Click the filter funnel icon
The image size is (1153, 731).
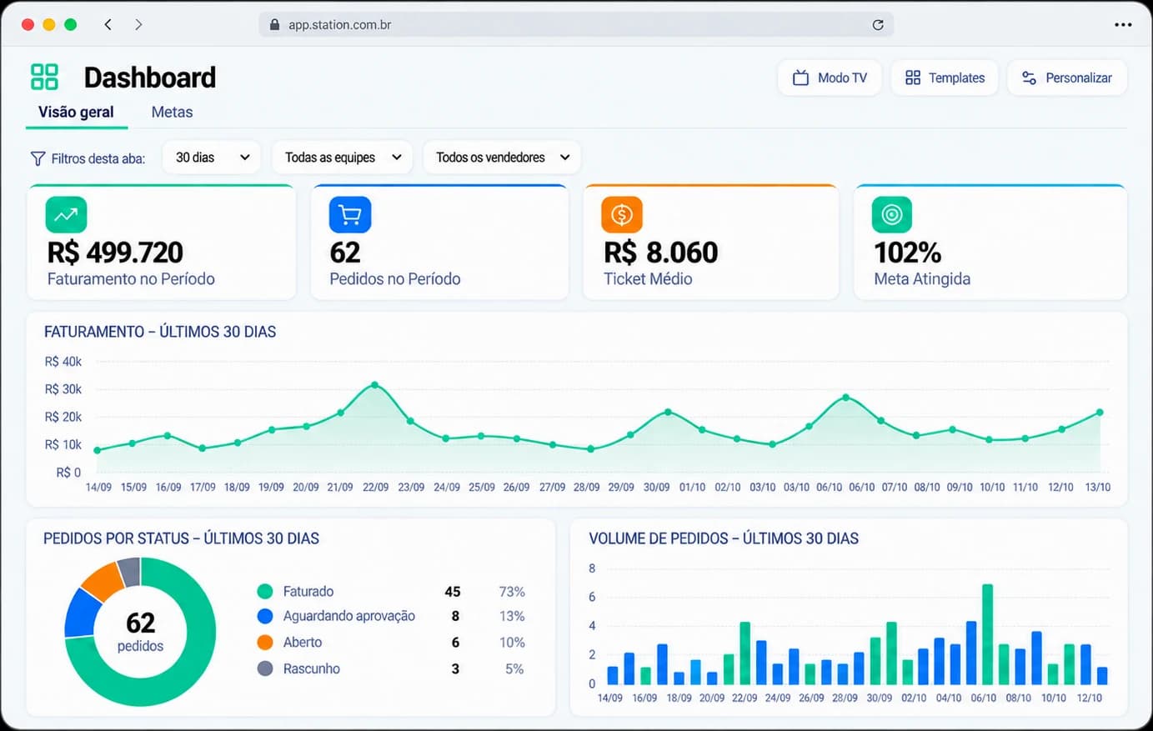pos(38,158)
